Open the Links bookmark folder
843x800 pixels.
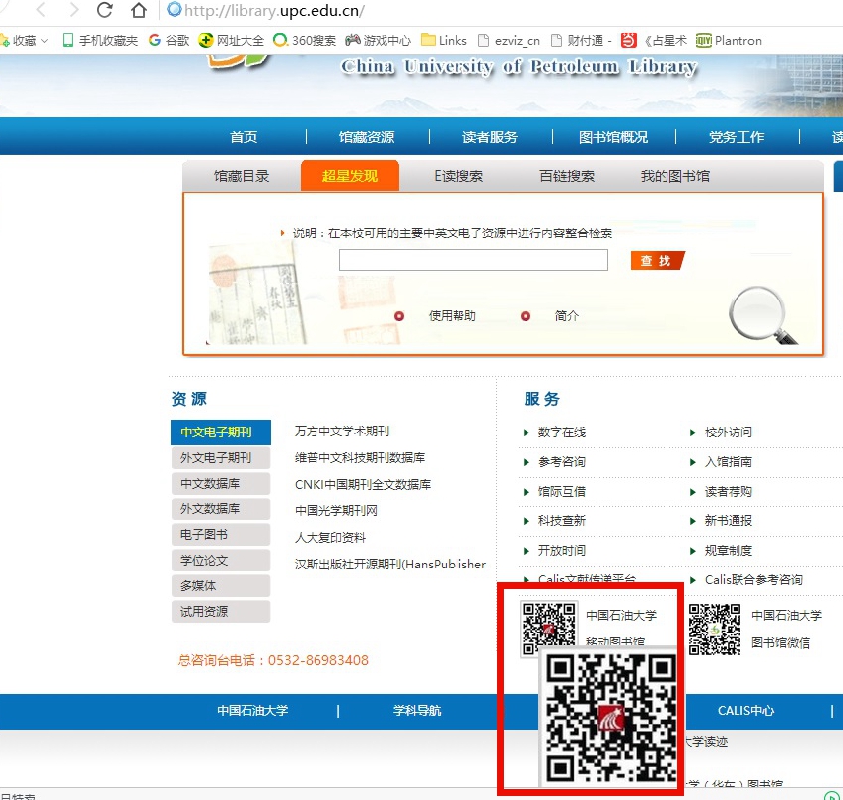[444, 40]
